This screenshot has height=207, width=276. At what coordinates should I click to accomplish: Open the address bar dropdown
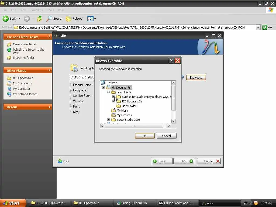pos(258,27)
